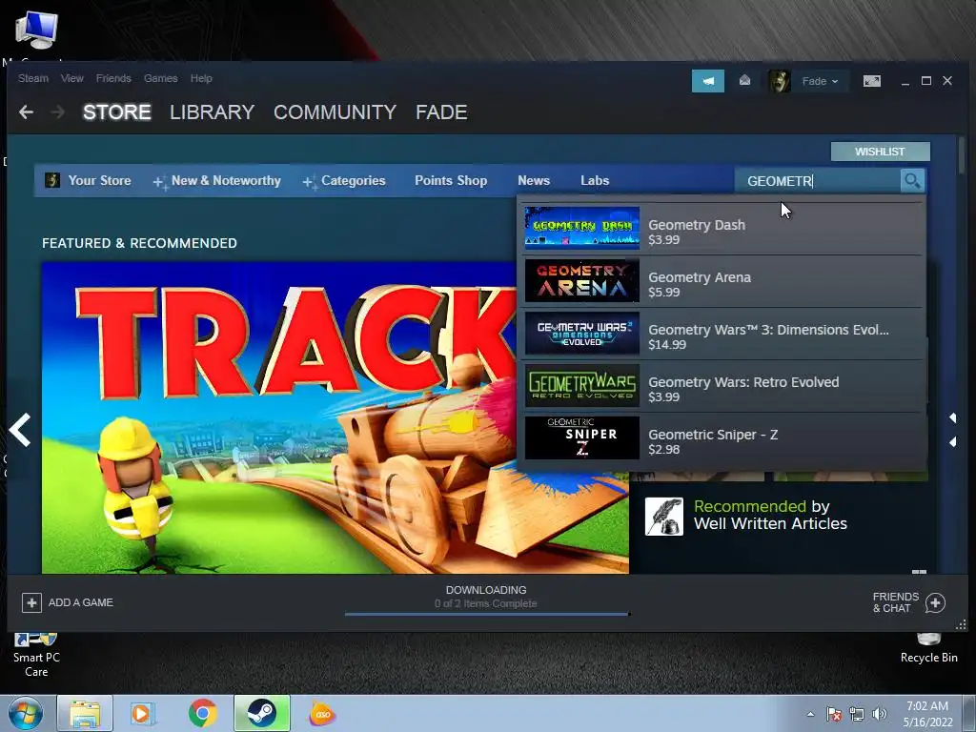
Task: Open Action Center flag tray icon
Action: coord(834,714)
